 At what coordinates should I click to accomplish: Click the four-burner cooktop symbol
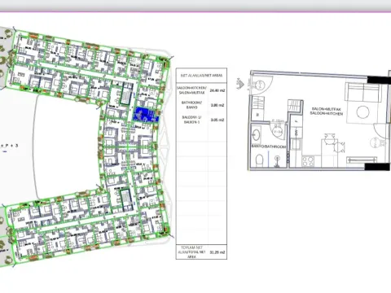(x=308, y=161)
